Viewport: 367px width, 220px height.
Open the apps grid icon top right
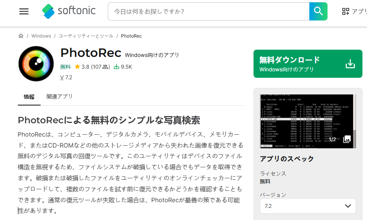pyautogui.click(x=346, y=11)
